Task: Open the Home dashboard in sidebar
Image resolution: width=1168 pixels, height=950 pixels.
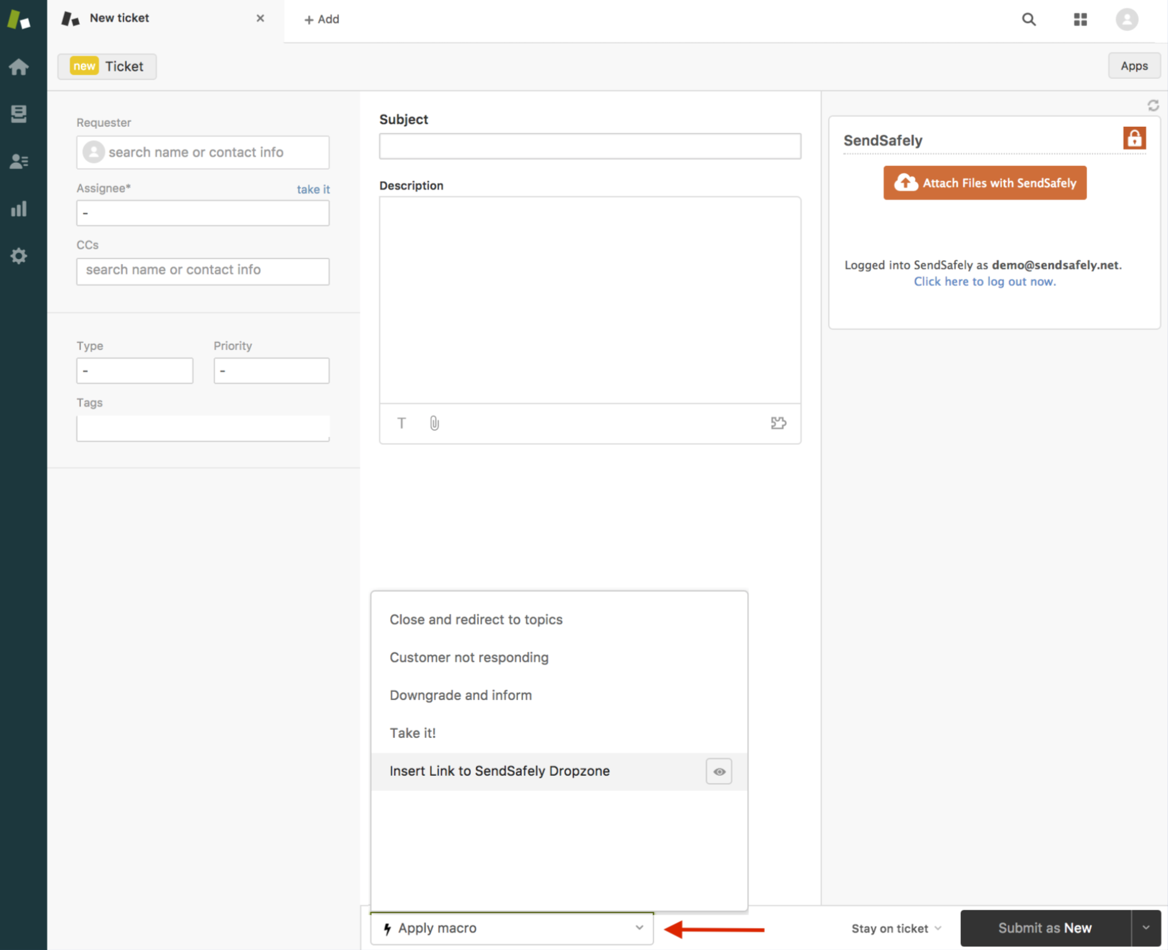Action: (19, 67)
